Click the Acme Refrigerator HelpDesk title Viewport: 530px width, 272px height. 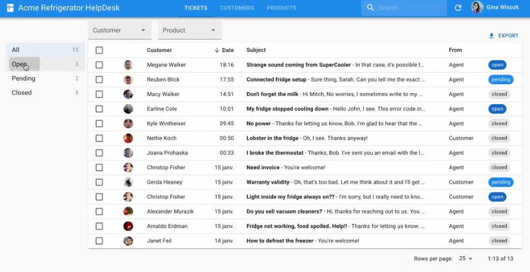(69, 8)
